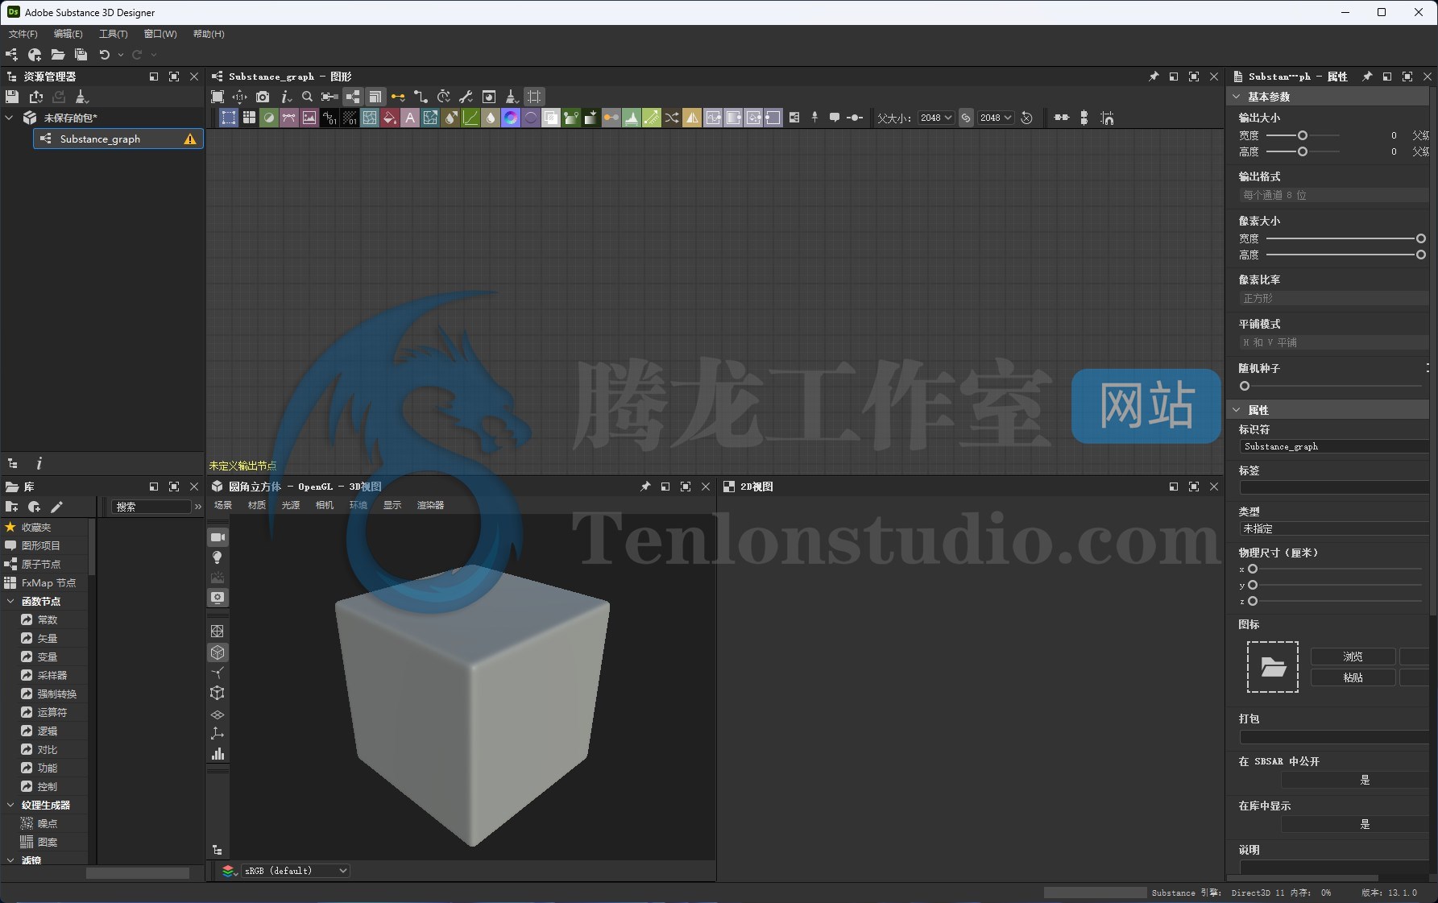The width and height of the screenshot is (1438, 903).
Task: Click the output size 宽度 slider handle
Action: [x=1302, y=135]
